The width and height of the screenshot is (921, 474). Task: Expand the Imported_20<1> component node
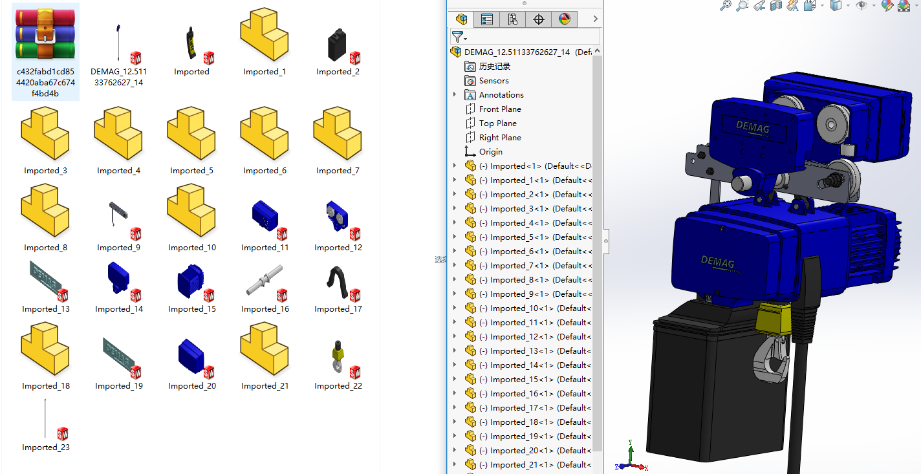pyautogui.click(x=455, y=450)
